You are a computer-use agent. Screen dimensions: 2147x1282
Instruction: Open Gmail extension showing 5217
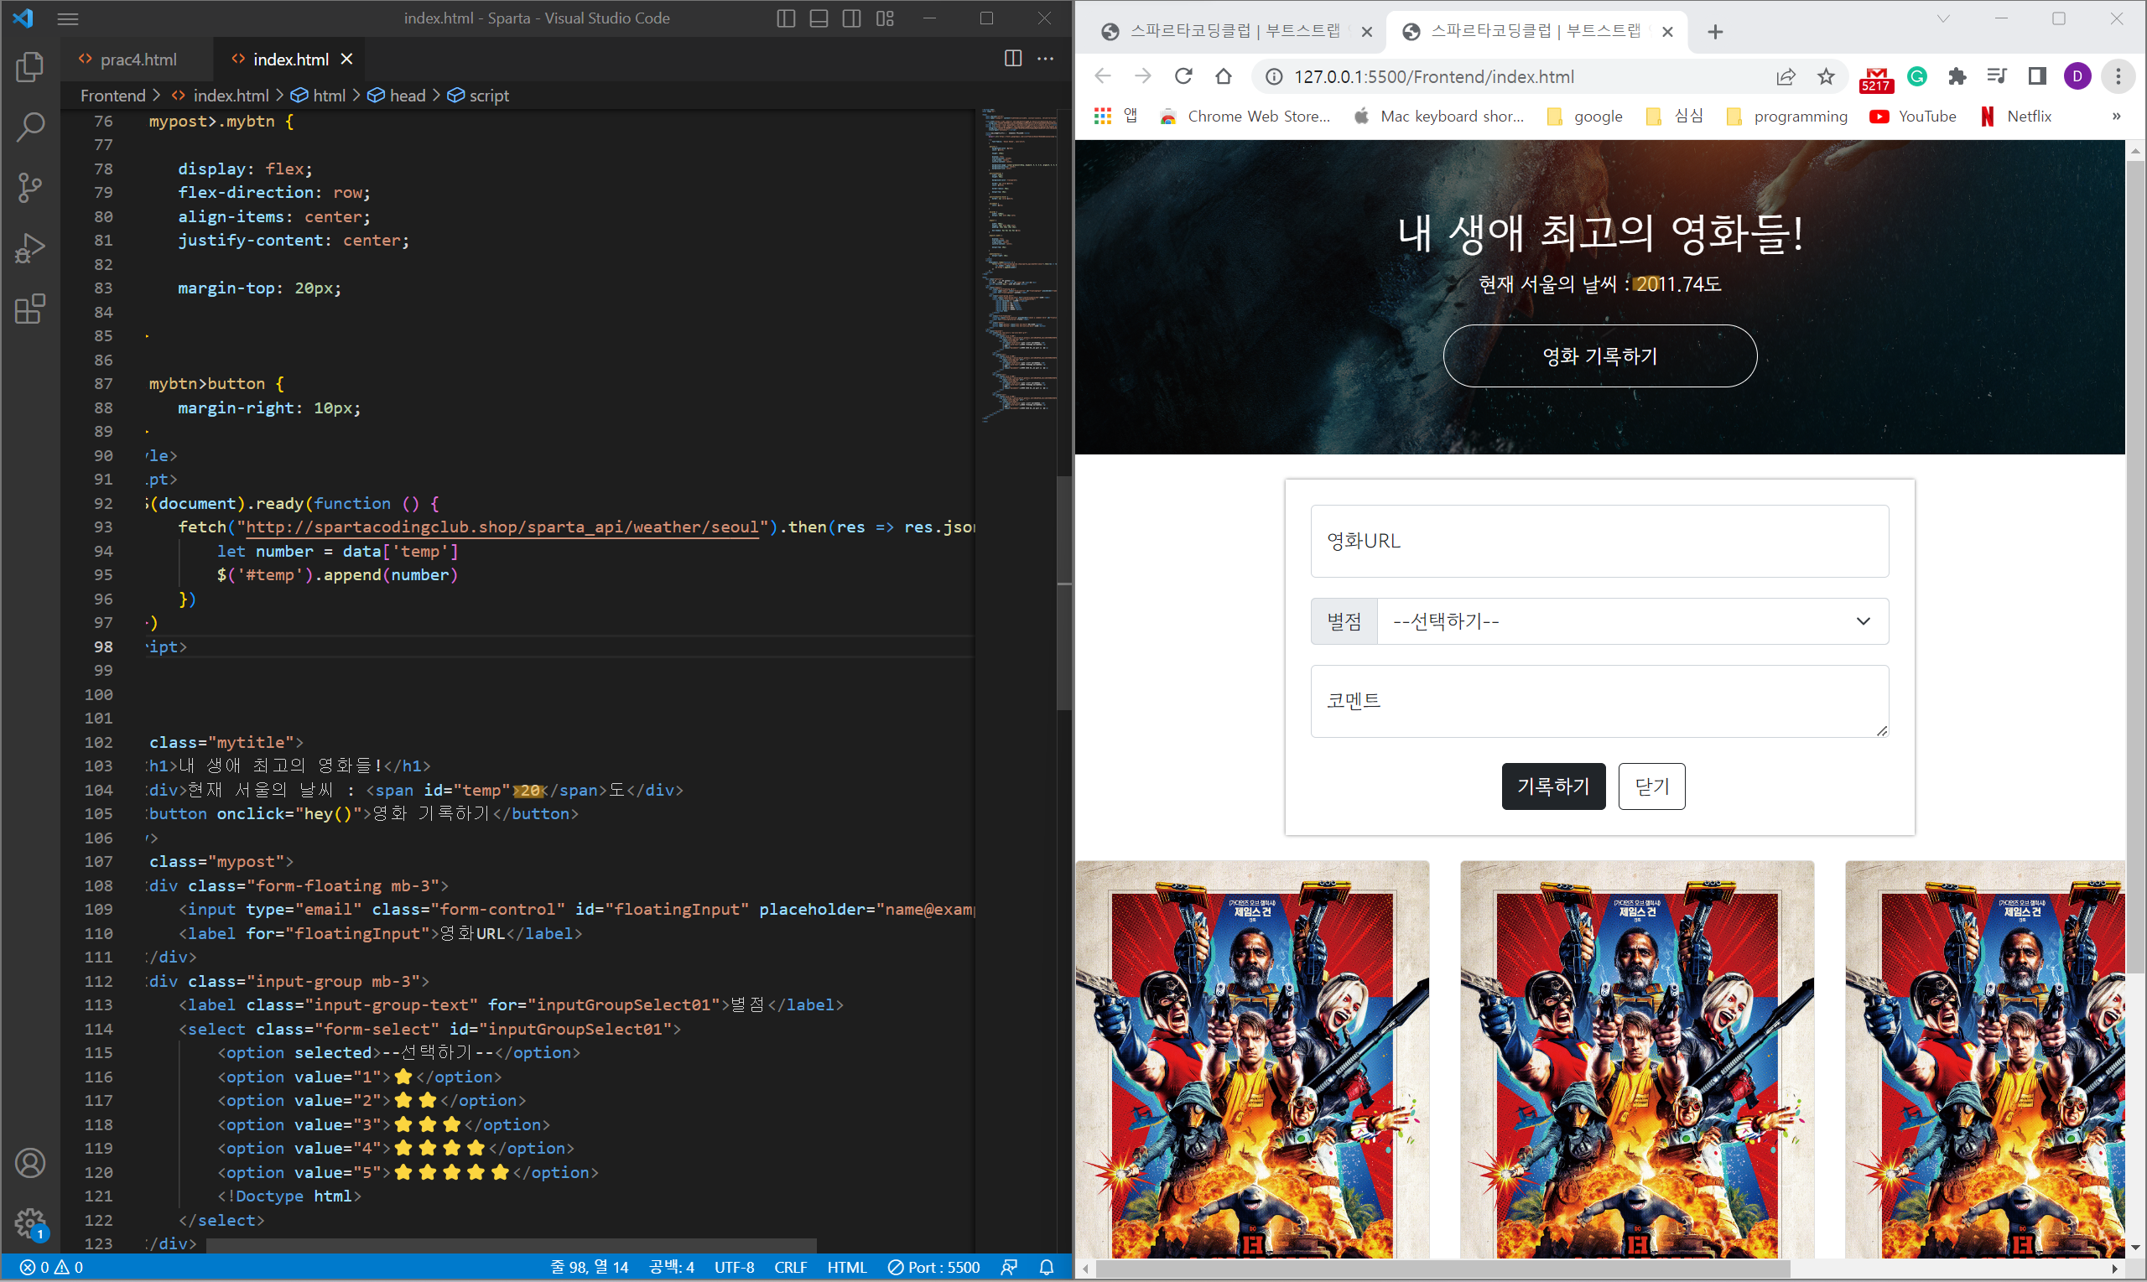[x=1876, y=79]
